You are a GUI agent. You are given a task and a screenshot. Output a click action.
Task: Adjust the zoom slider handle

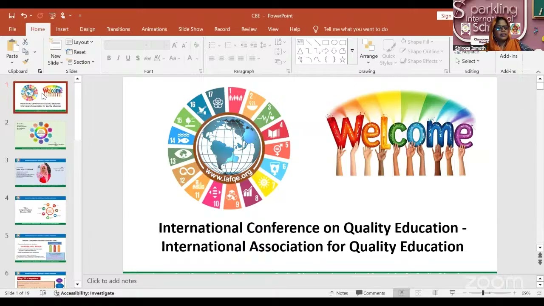pos(483,293)
